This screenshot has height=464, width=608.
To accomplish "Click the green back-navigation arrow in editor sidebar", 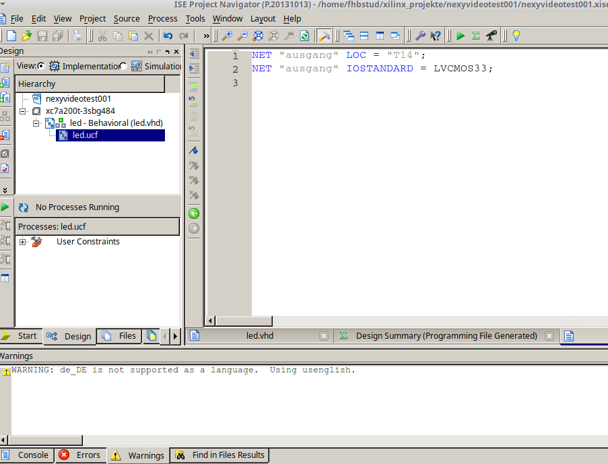I will 194,213.
